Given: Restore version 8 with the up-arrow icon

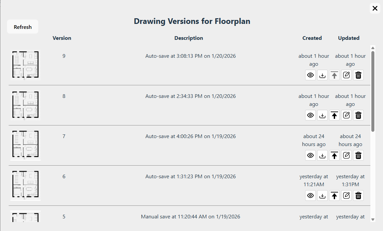Looking at the screenshot, I should 334,116.
